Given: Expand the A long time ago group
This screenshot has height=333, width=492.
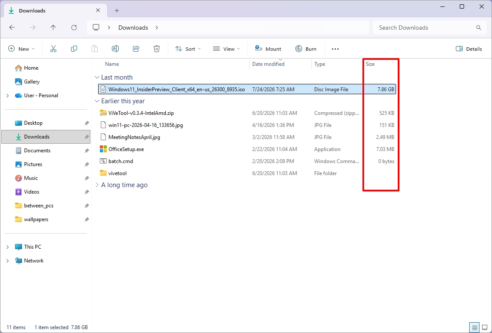Looking at the screenshot, I should [97, 185].
